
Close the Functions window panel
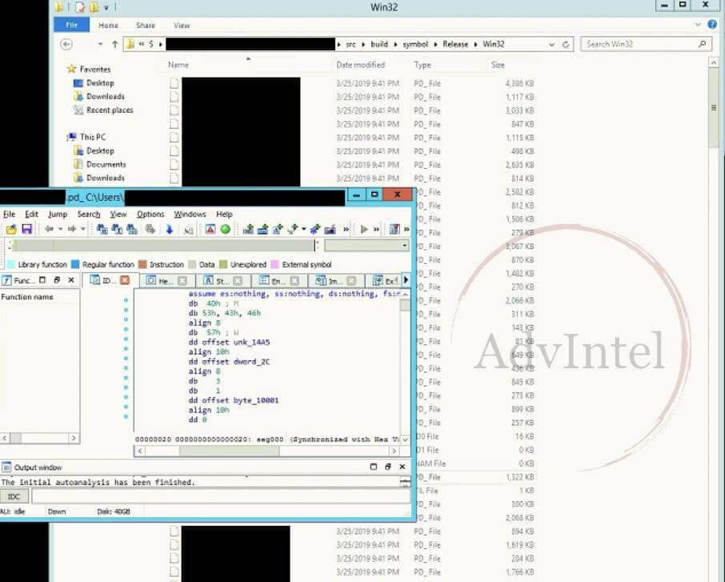pos(71,280)
